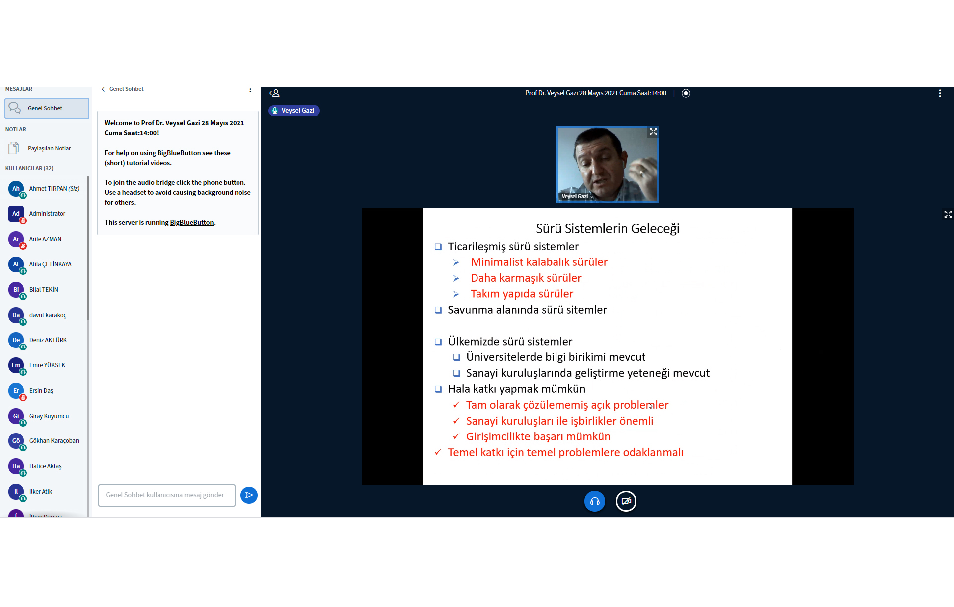Click the NOTLAR section heading
Image resolution: width=954 pixels, height=607 pixels.
(16, 129)
